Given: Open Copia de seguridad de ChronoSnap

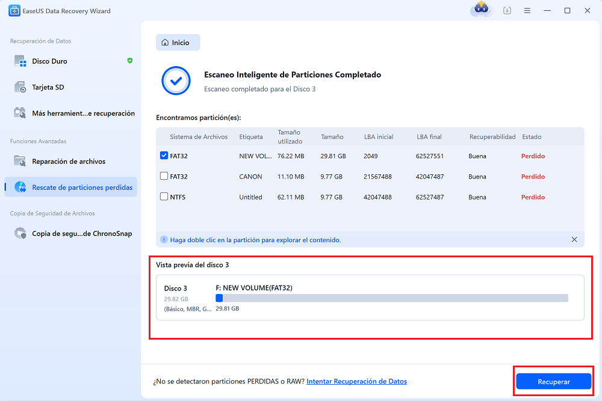Looking at the screenshot, I should [70, 233].
